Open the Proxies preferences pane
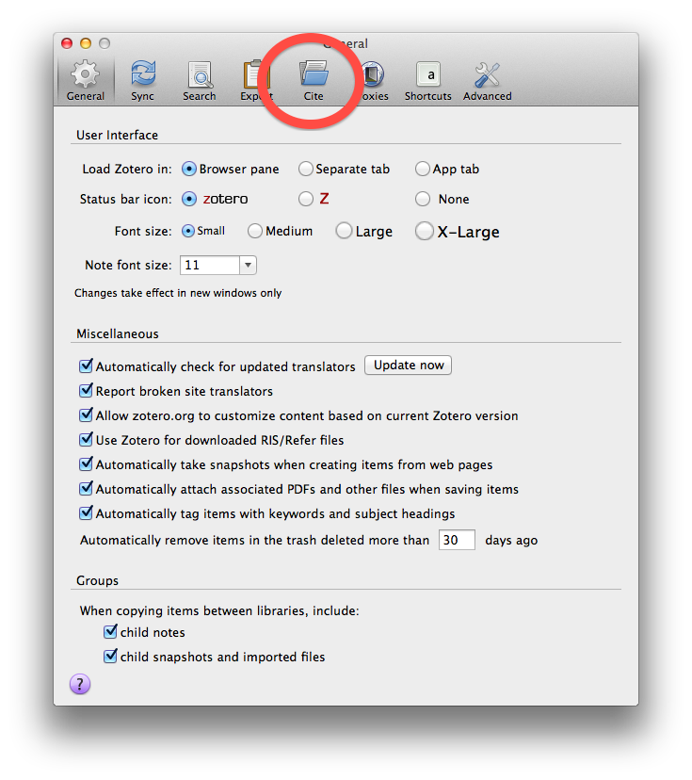Screen dimensions: 692x780 pos(373,81)
